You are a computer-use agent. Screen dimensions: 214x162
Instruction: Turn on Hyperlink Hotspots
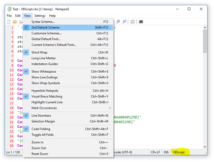coord(68,91)
